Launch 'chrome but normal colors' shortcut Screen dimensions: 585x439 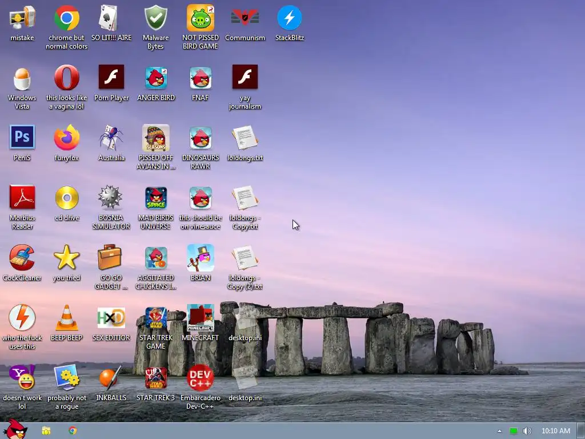[66, 27]
